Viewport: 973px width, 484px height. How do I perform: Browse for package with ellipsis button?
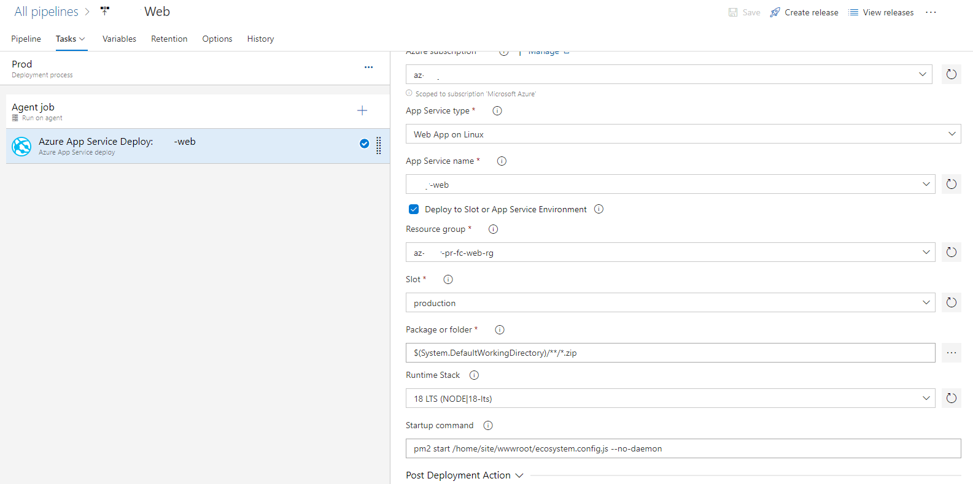pyautogui.click(x=952, y=353)
